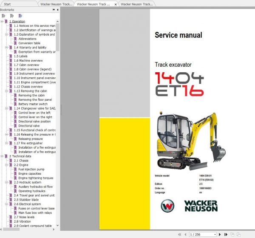Switch to the first Wacker Neuson Track tab
Screen dimensions: 255x238
56,4
